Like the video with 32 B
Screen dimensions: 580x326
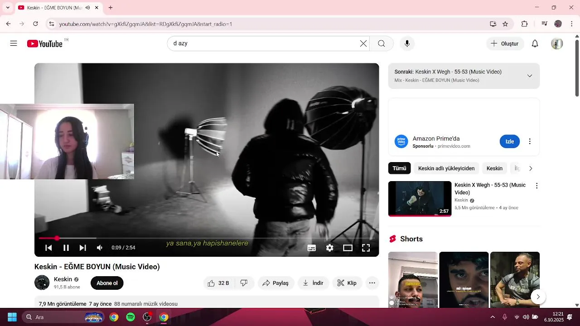pos(218,283)
